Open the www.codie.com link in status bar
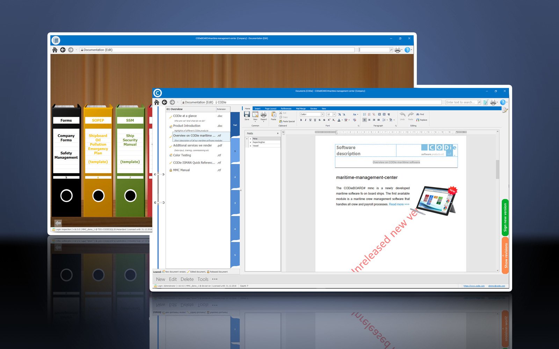 click(474, 286)
